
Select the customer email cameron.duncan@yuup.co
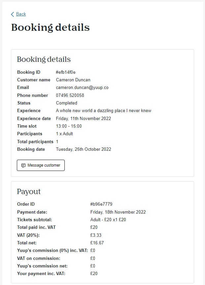[x=82, y=87]
